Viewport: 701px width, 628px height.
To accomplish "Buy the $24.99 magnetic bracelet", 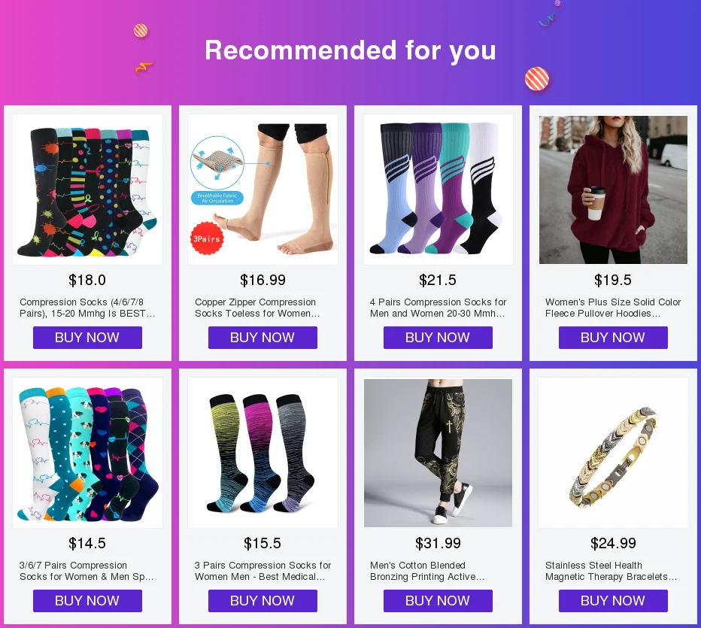I will click(614, 601).
